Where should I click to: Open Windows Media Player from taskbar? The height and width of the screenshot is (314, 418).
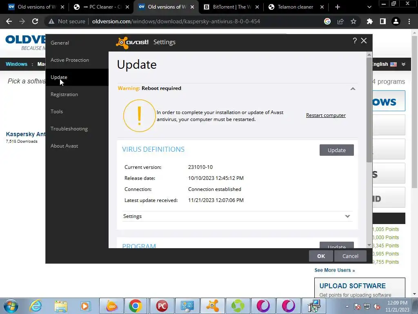tap(86, 306)
